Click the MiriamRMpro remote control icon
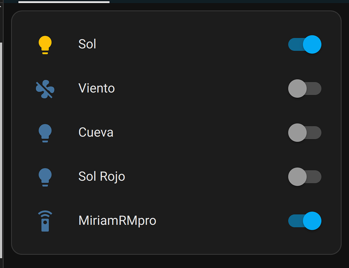The height and width of the screenshot is (268, 349). click(45, 221)
